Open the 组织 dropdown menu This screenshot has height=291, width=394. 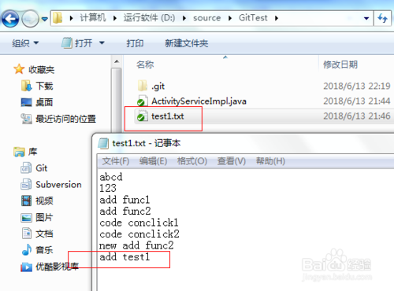click(25, 43)
